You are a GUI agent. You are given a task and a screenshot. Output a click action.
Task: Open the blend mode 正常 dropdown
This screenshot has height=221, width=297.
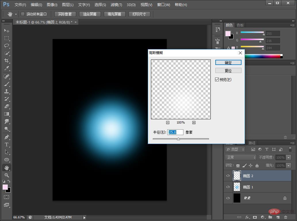coord(241,157)
